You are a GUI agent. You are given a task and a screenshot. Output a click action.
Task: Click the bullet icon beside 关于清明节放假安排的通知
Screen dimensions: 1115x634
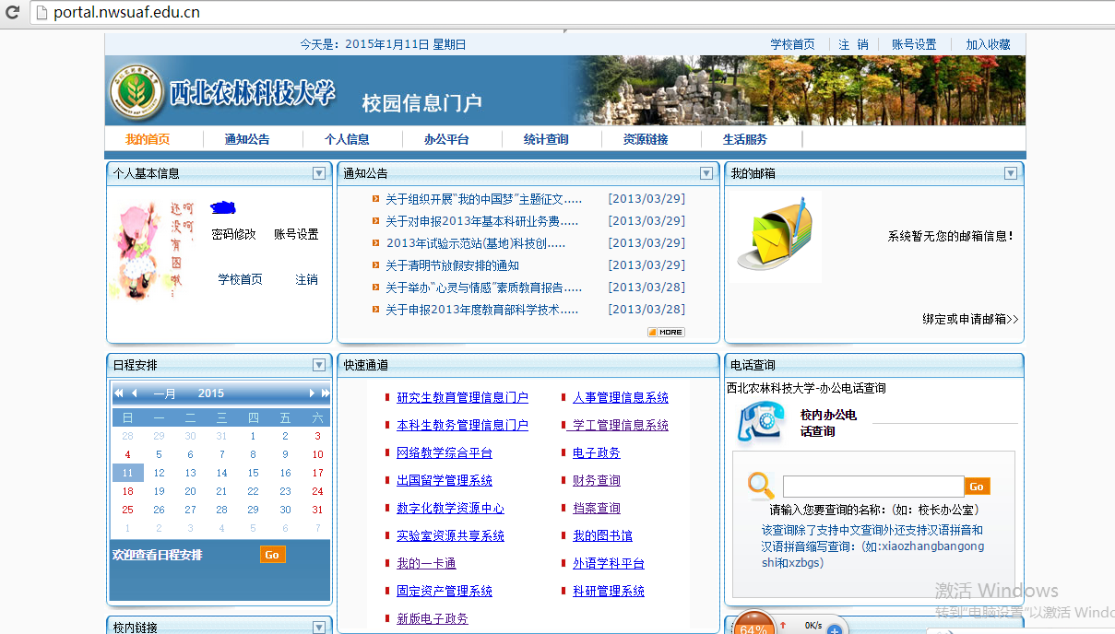[x=375, y=265]
